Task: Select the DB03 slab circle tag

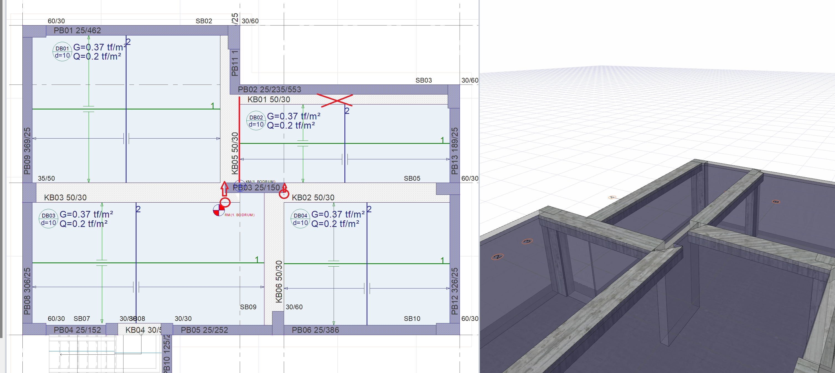Action: pos(48,219)
